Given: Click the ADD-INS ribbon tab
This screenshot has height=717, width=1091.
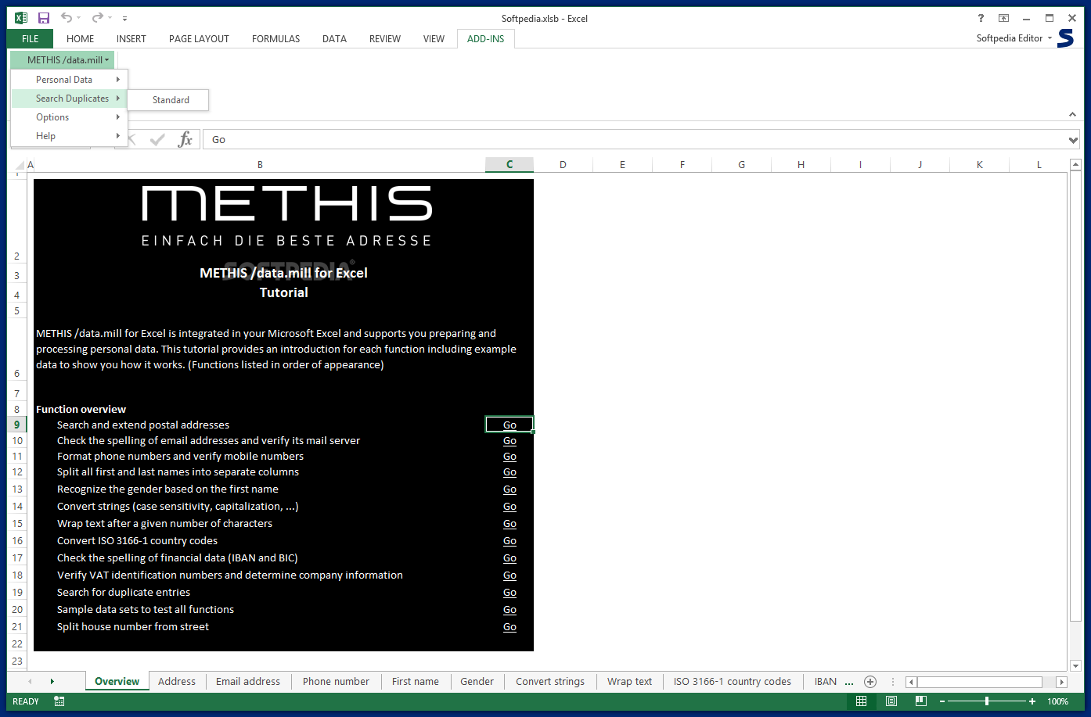Looking at the screenshot, I should pos(486,38).
